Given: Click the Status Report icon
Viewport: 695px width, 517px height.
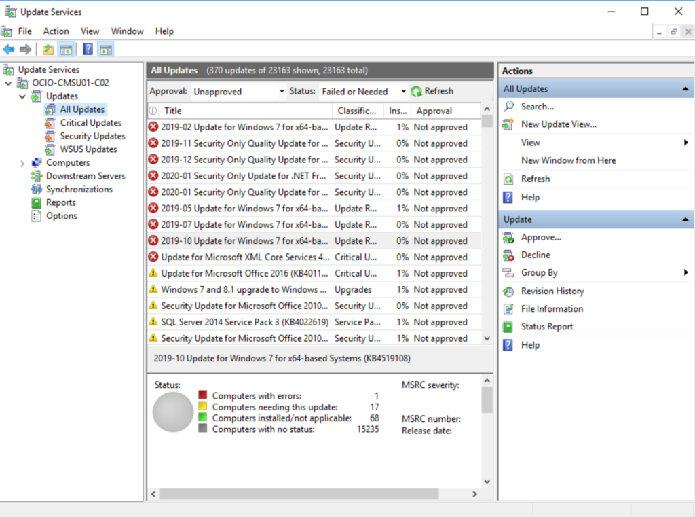Looking at the screenshot, I should (508, 327).
